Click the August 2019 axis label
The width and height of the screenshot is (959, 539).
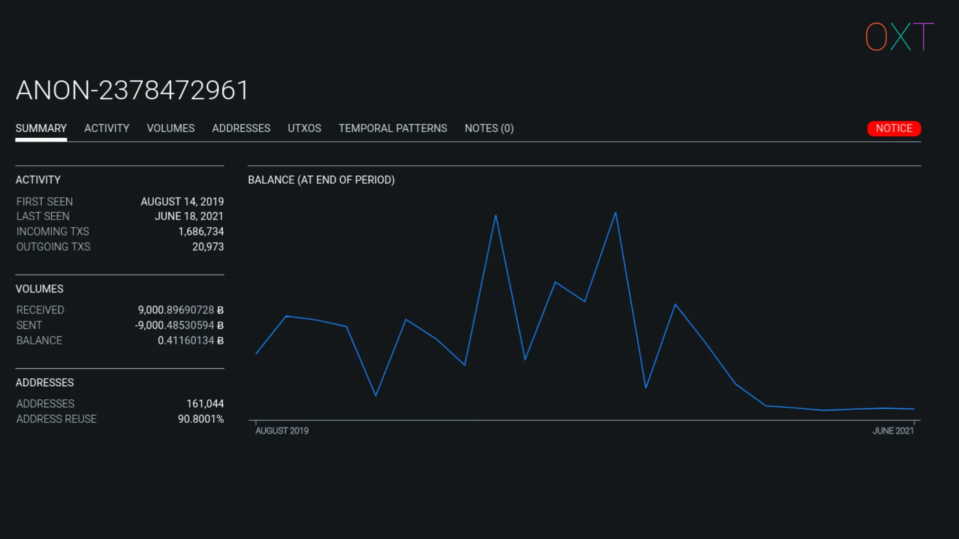point(282,431)
